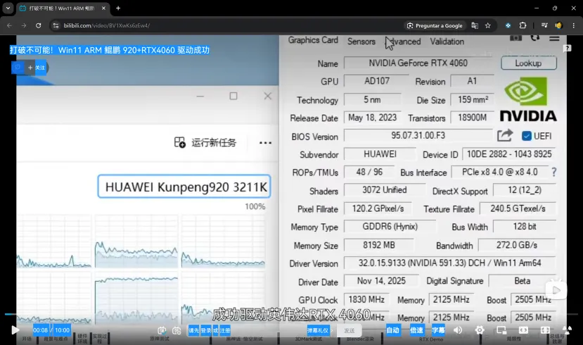
Task: Jump to the 原神测试 chapter
Action: coord(160,339)
